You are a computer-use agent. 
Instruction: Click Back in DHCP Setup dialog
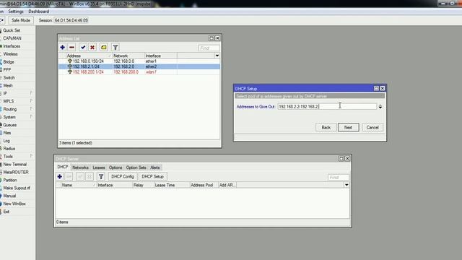326,127
